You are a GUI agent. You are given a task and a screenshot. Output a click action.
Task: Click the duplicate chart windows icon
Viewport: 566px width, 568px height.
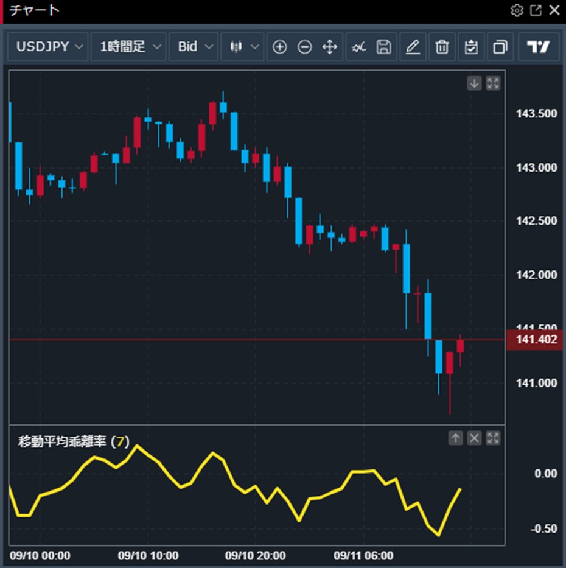tap(500, 47)
